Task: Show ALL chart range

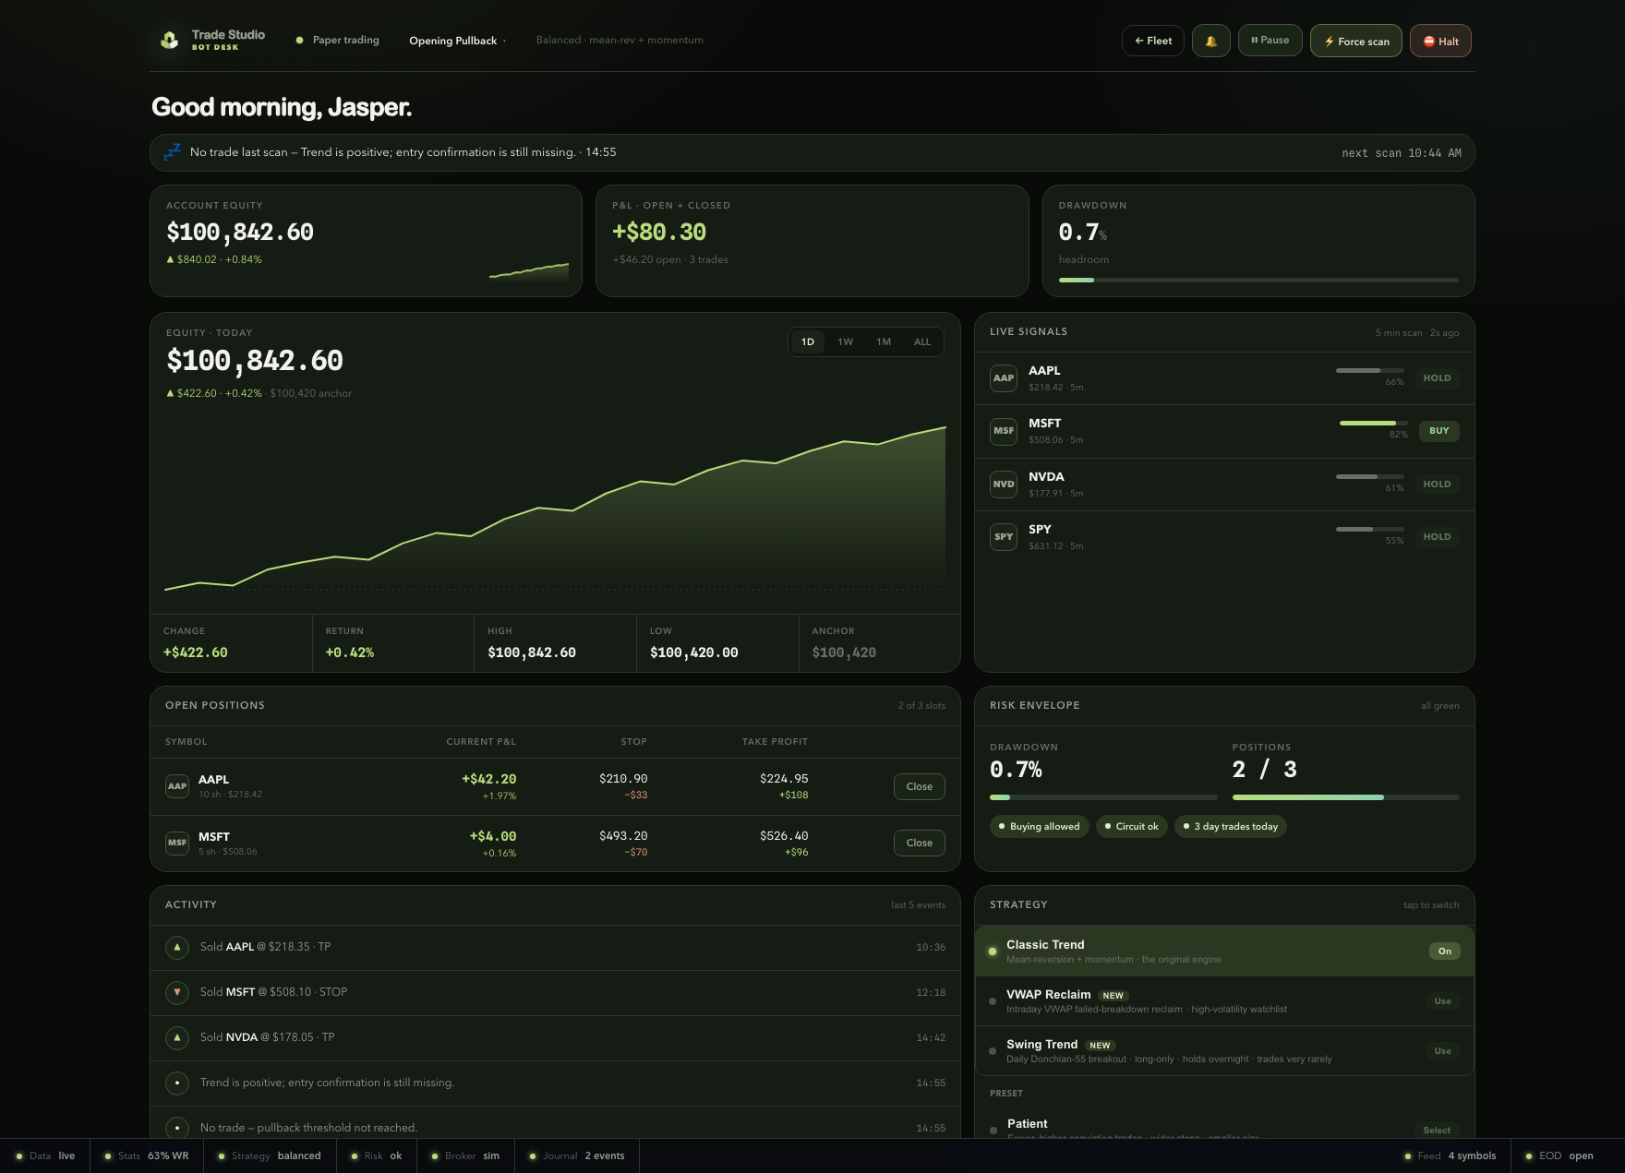Action: tap(922, 342)
